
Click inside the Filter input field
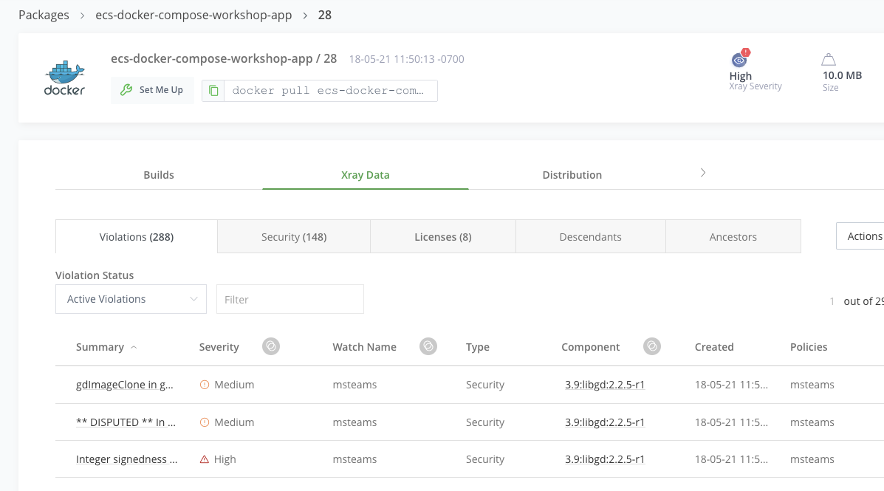click(x=289, y=298)
